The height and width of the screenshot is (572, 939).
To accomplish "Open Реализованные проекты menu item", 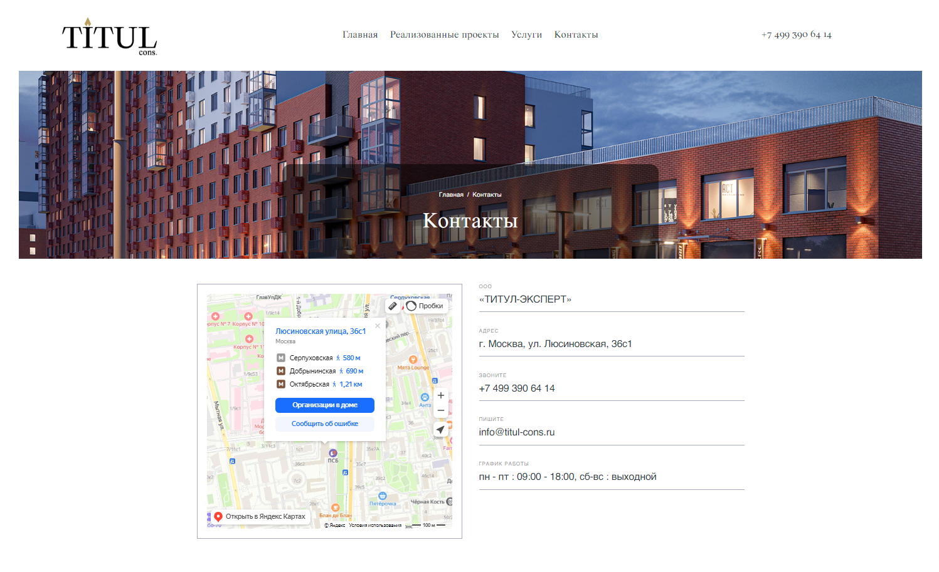I will click(444, 34).
